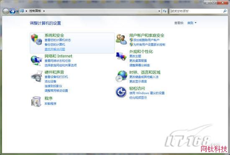Open the 轻松访问 heading
The image size is (230, 155).
[137, 88]
